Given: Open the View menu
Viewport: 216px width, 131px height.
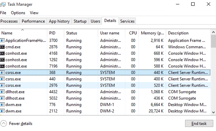Looking at the screenshot, I should pos(34,13).
